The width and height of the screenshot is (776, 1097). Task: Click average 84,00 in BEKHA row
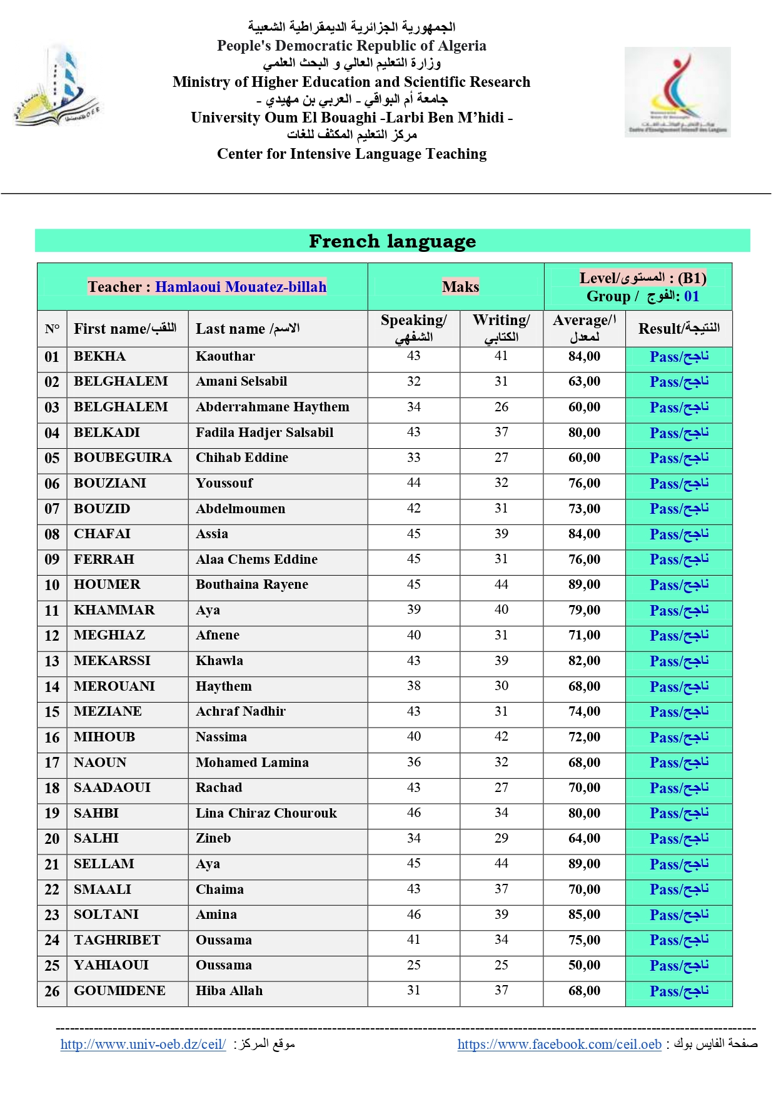584,356
